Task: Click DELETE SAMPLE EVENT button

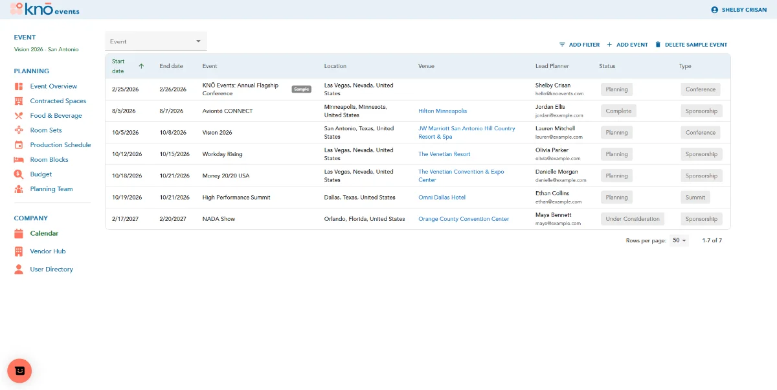Action: (691, 45)
